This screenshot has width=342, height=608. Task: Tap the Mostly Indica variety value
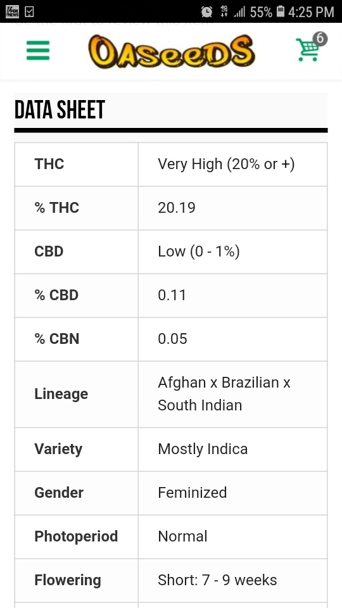tap(203, 450)
